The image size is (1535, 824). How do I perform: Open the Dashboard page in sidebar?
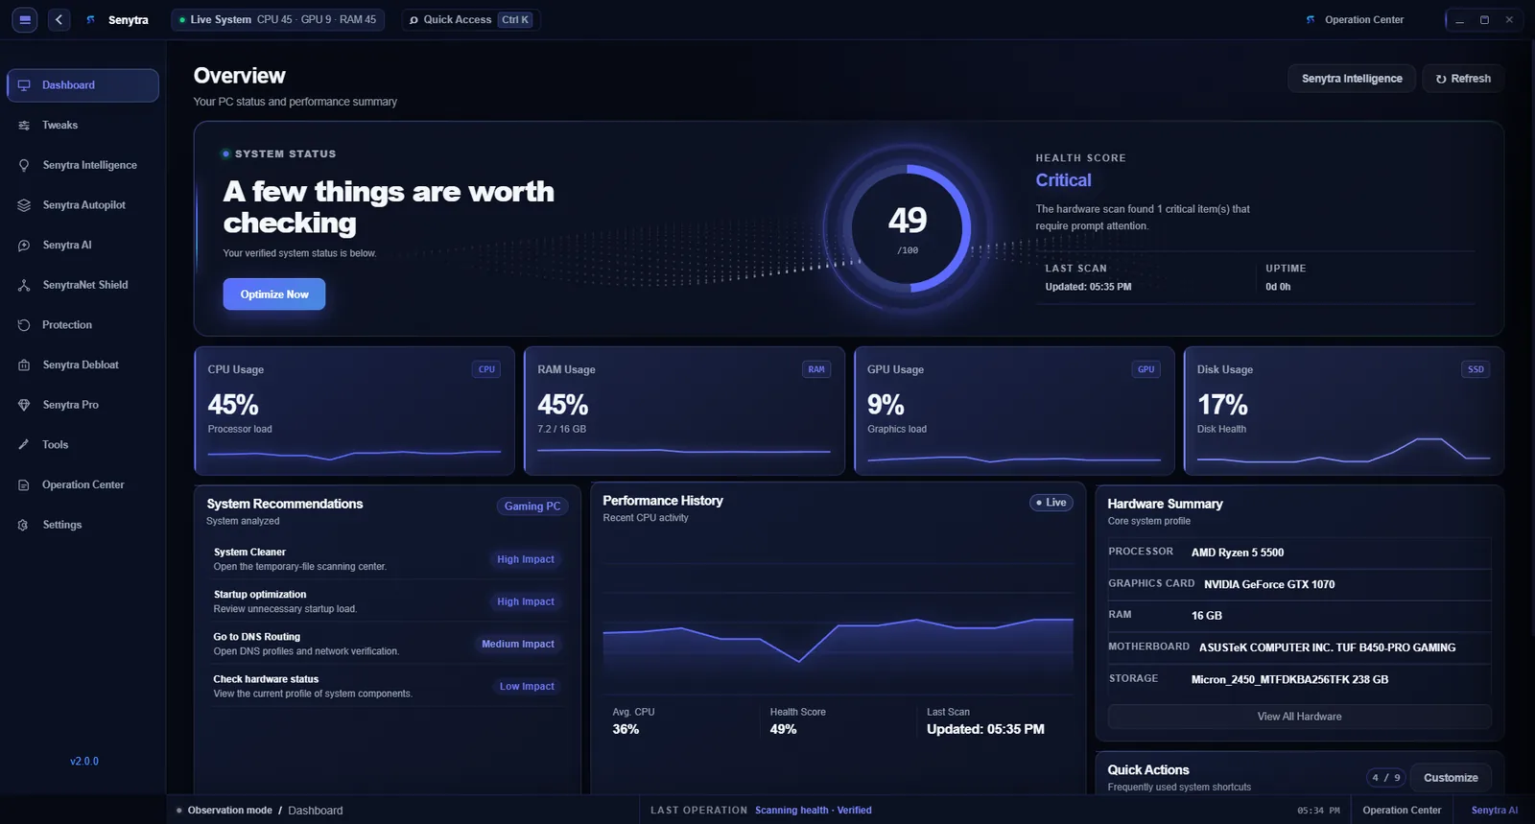(83, 85)
